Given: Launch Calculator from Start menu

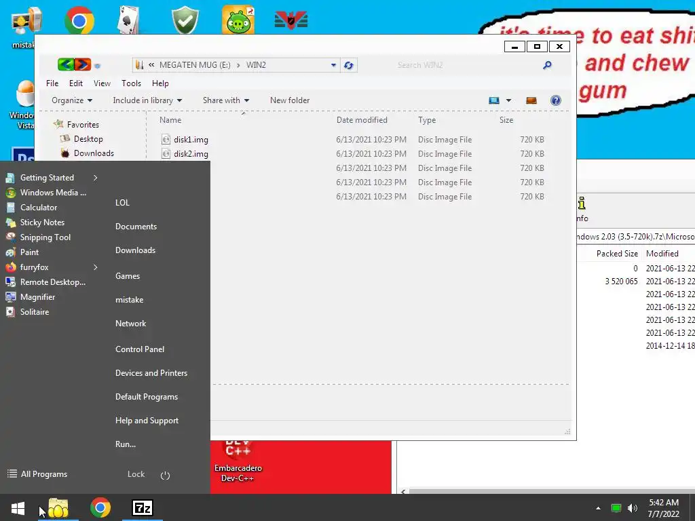Looking at the screenshot, I should [x=39, y=208].
